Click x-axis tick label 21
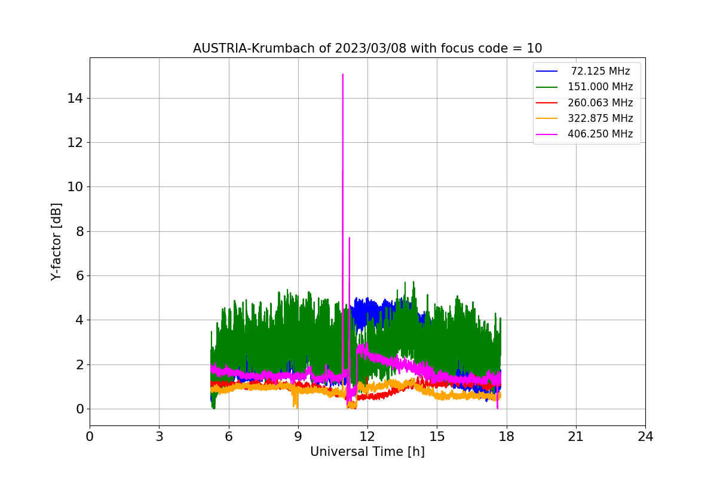Viewport: 717px width, 478px height. point(576,436)
